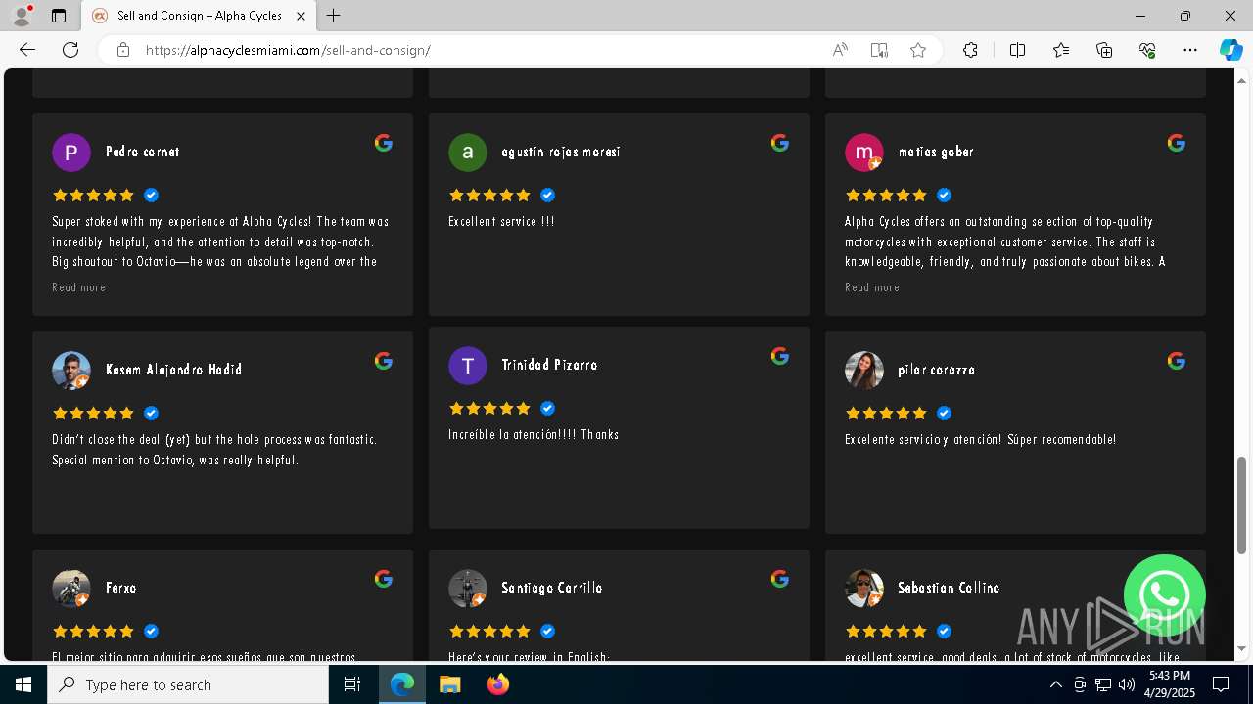Screen dimensions: 1253x704
Task: Click the Google icon on Kasem Alejandro Hadid's review
Action: [384, 361]
